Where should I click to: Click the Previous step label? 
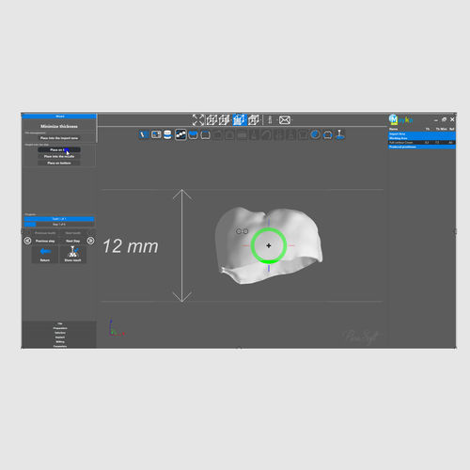45,241
